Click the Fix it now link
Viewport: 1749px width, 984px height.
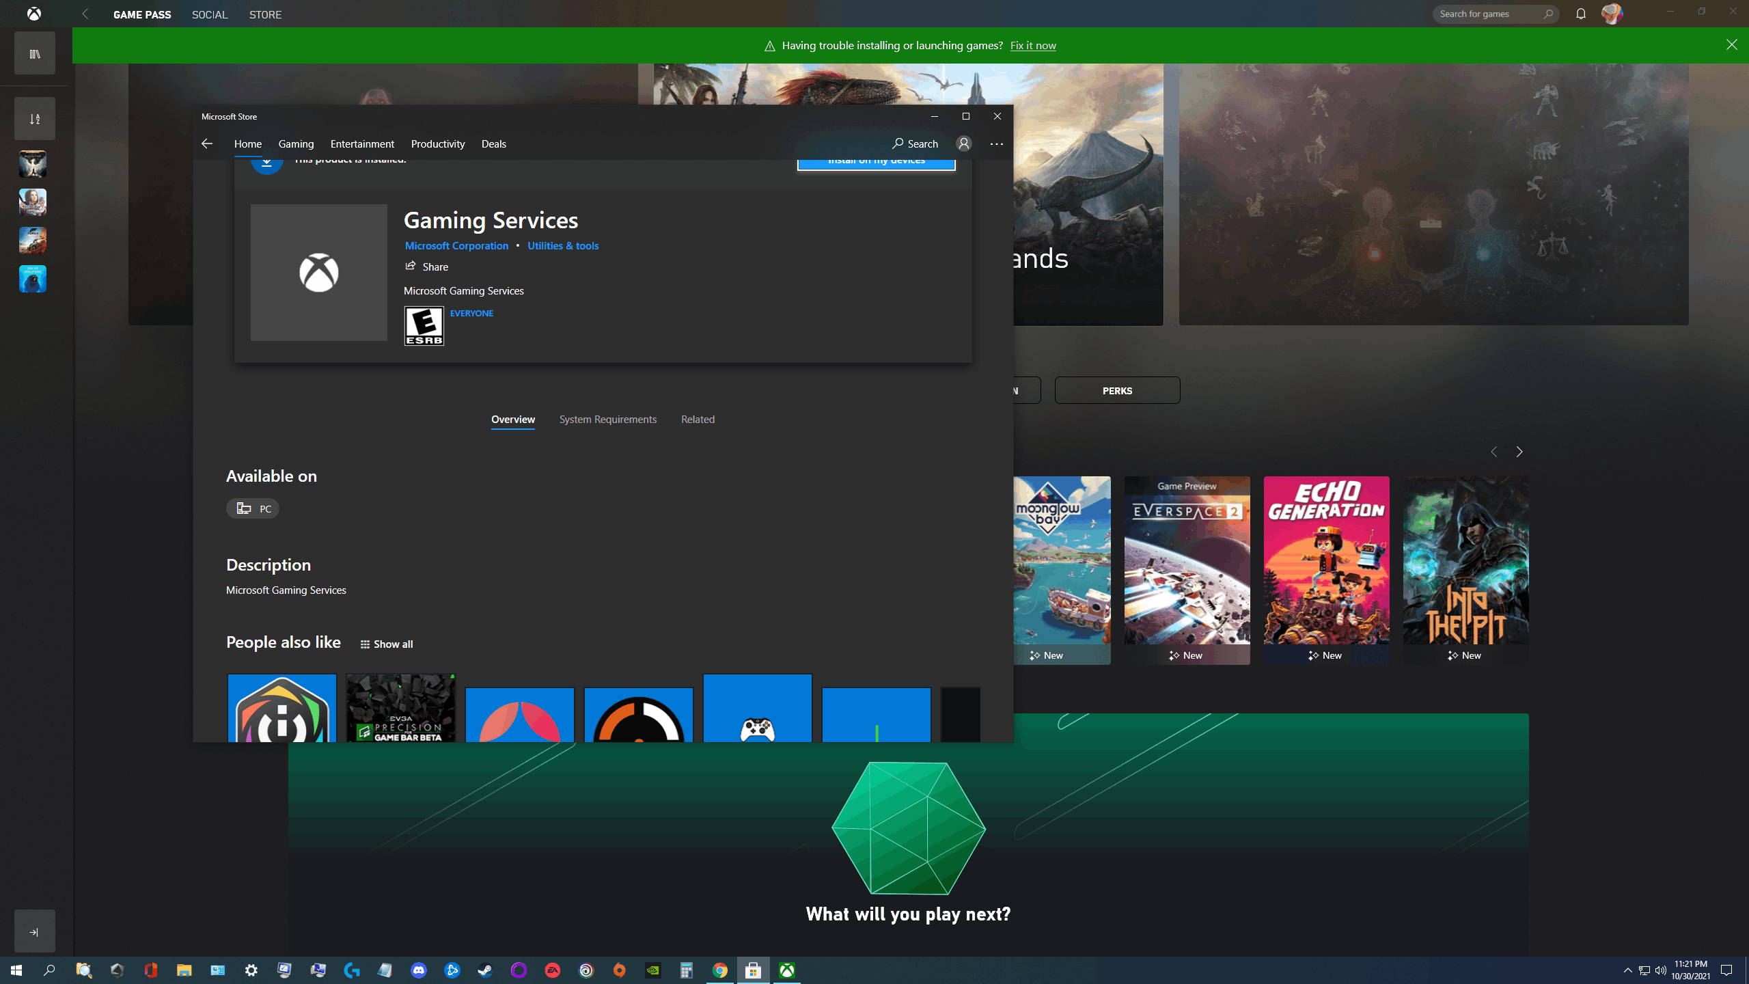click(x=1033, y=46)
